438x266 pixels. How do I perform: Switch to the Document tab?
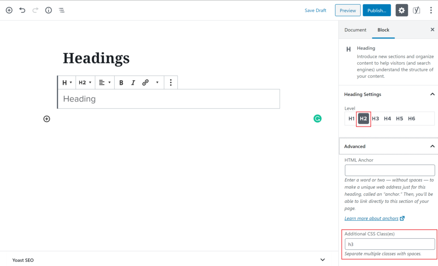pyautogui.click(x=355, y=30)
